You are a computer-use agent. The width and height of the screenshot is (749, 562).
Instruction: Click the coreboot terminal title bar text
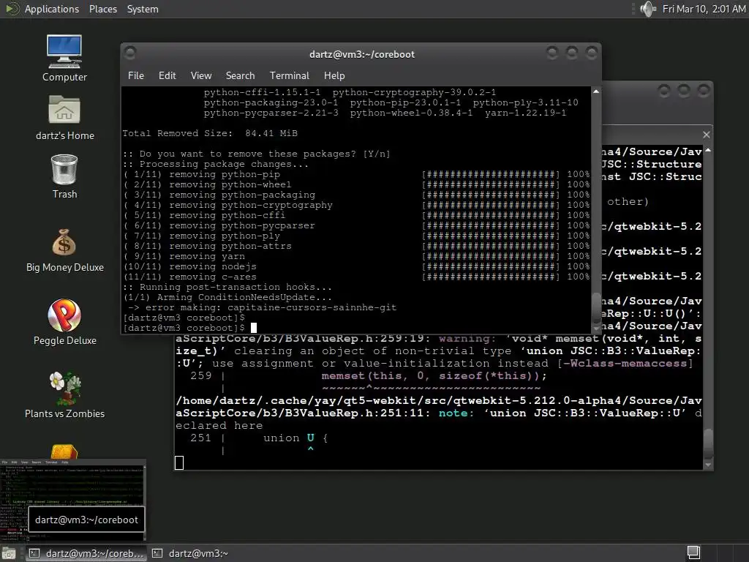[361, 54]
